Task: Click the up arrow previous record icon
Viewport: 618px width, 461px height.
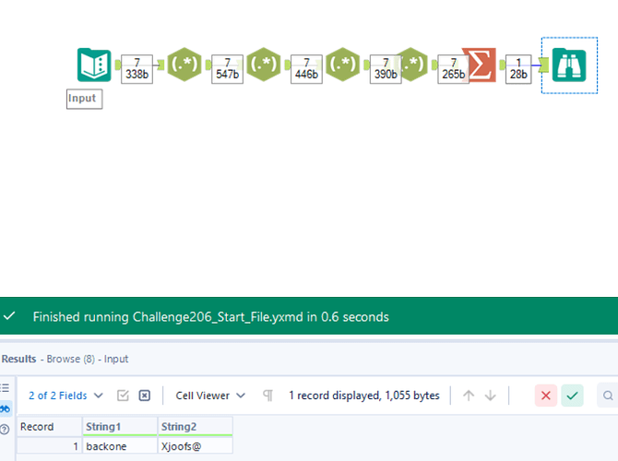Action: coord(469,396)
